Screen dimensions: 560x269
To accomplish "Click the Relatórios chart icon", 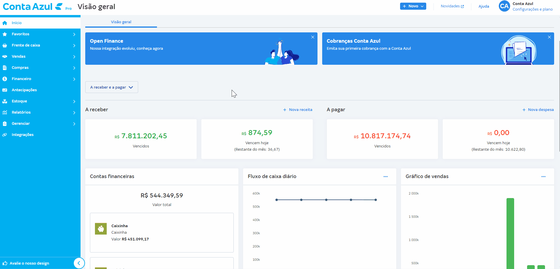I will 5,112.
